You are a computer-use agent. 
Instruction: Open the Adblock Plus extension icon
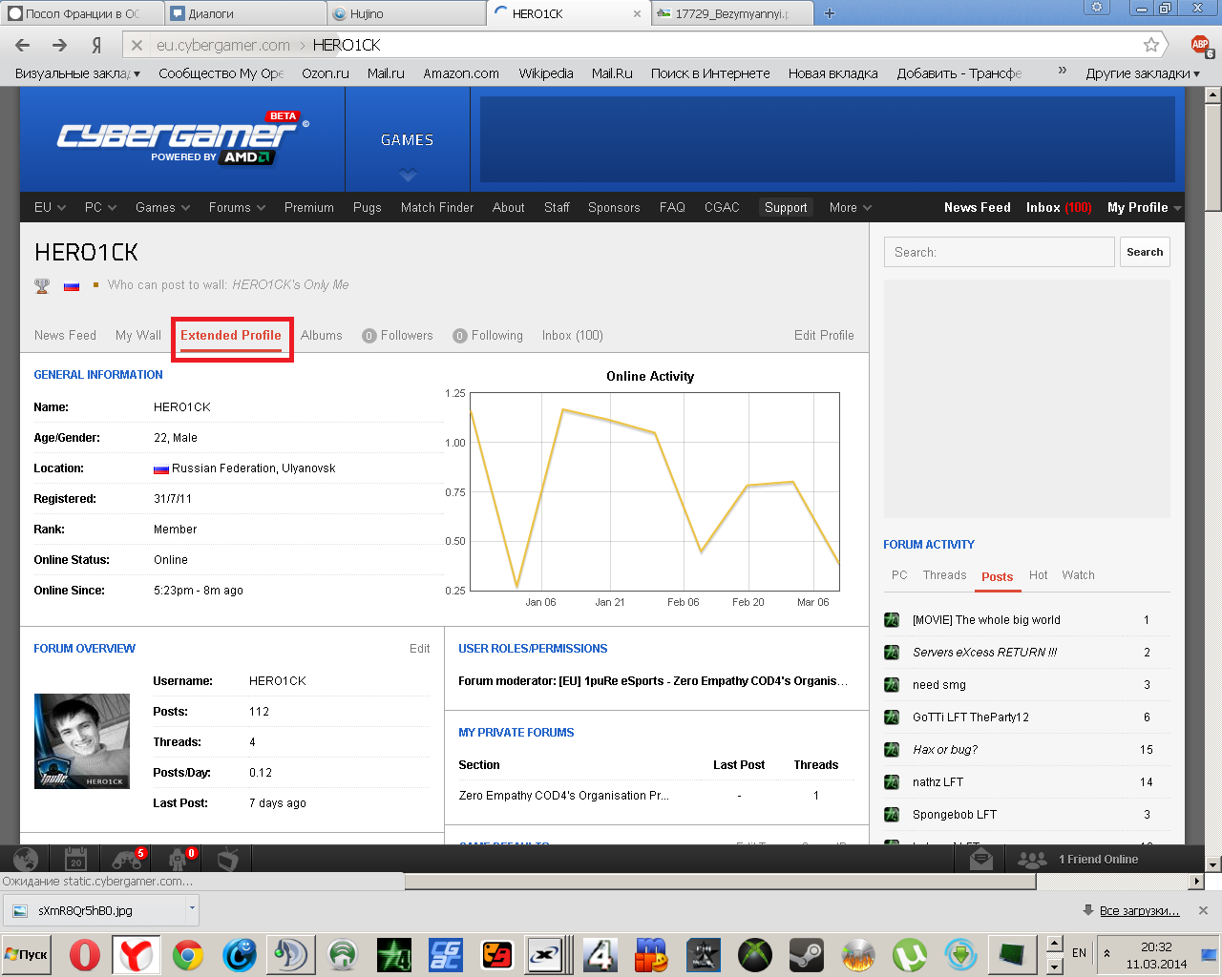[x=1201, y=45]
